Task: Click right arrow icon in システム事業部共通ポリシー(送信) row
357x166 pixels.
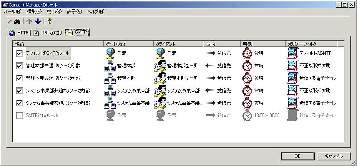Action: point(211,103)
